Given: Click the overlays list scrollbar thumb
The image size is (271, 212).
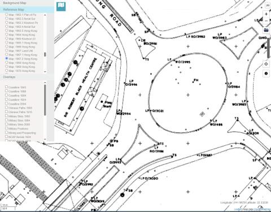Looking at the screenshot, I should pos(45,100).
